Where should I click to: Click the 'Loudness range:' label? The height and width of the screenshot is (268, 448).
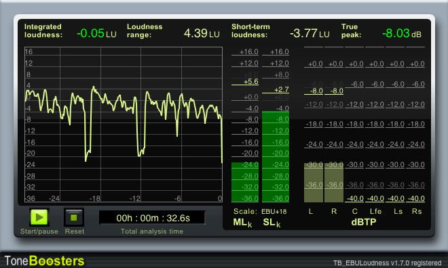(145, 30)
